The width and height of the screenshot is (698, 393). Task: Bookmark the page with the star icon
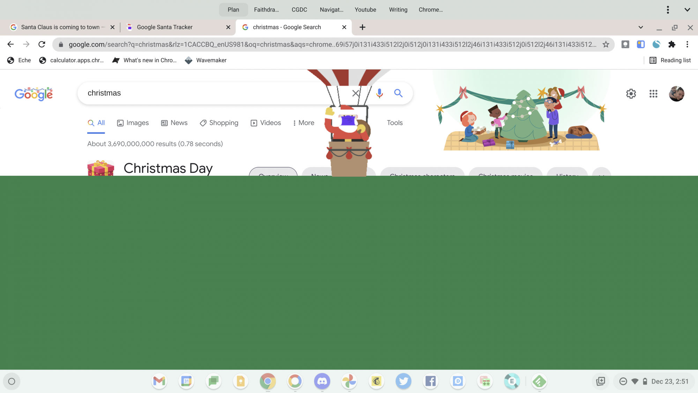(x=606, y=44)
